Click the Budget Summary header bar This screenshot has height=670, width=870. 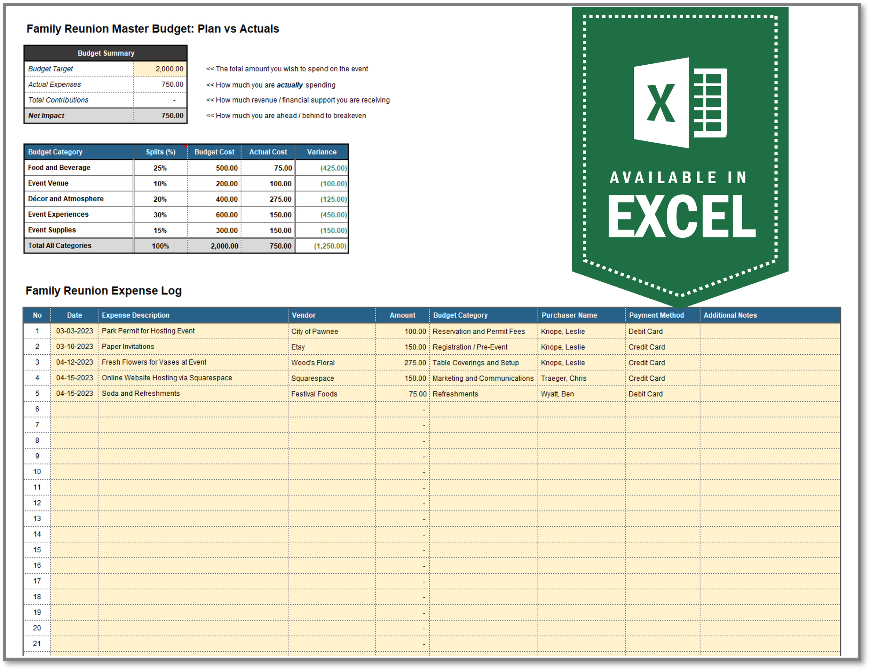click(x=105, y=53)
